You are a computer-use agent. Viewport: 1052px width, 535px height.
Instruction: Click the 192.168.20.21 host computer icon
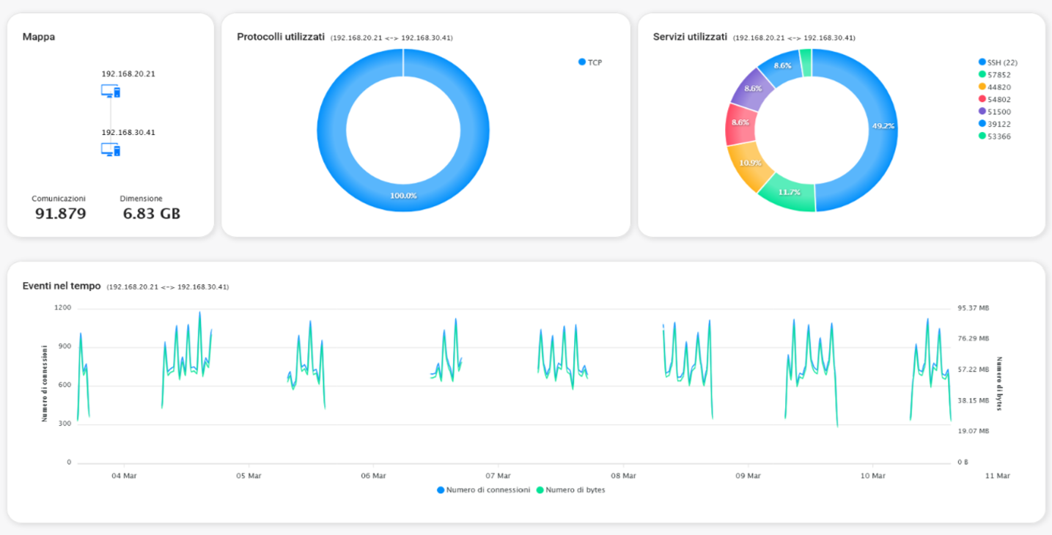pos(110,92)
